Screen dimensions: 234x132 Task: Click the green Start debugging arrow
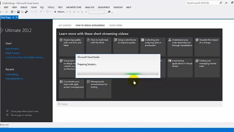tap(55, 12)
